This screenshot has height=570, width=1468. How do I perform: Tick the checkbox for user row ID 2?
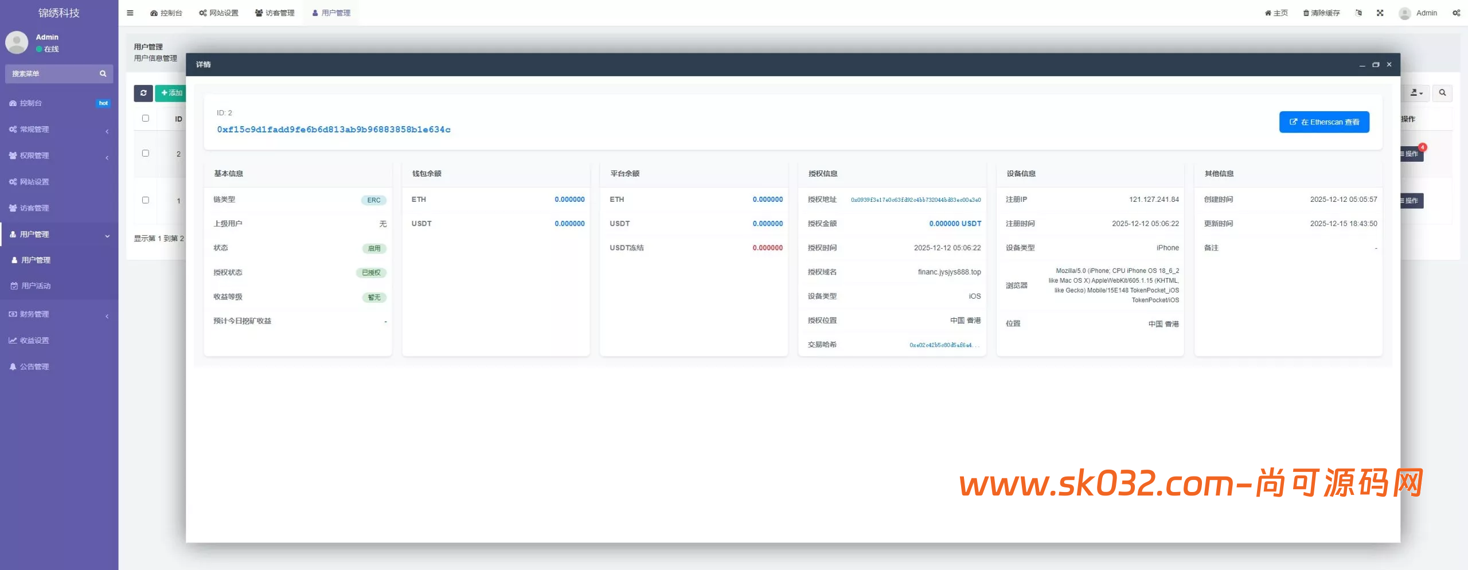coord(145,152)
